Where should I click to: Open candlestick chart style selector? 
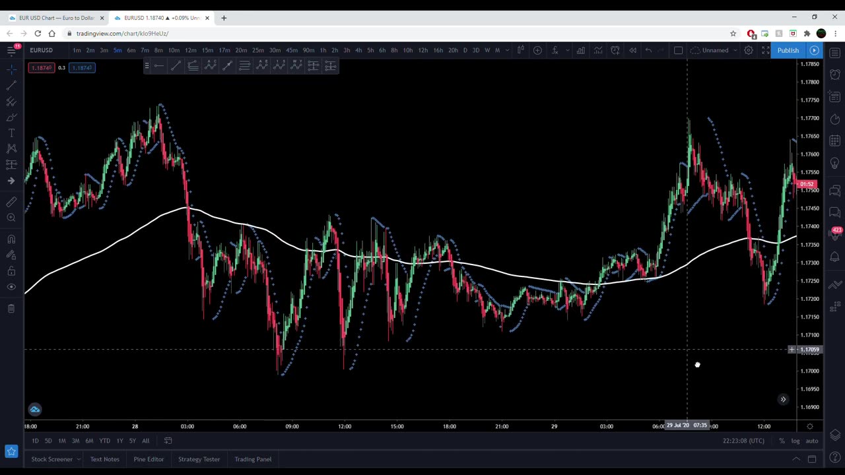[x=520, y=50]
